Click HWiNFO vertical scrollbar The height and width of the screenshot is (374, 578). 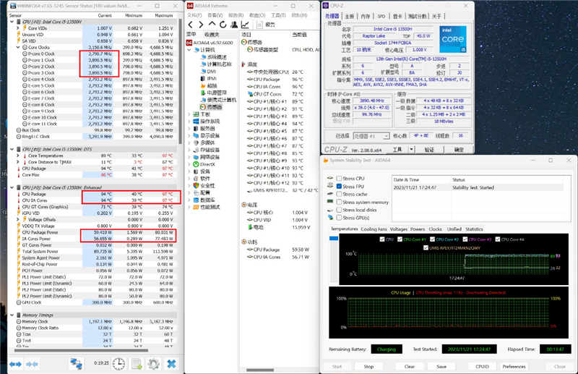[180, 81]
